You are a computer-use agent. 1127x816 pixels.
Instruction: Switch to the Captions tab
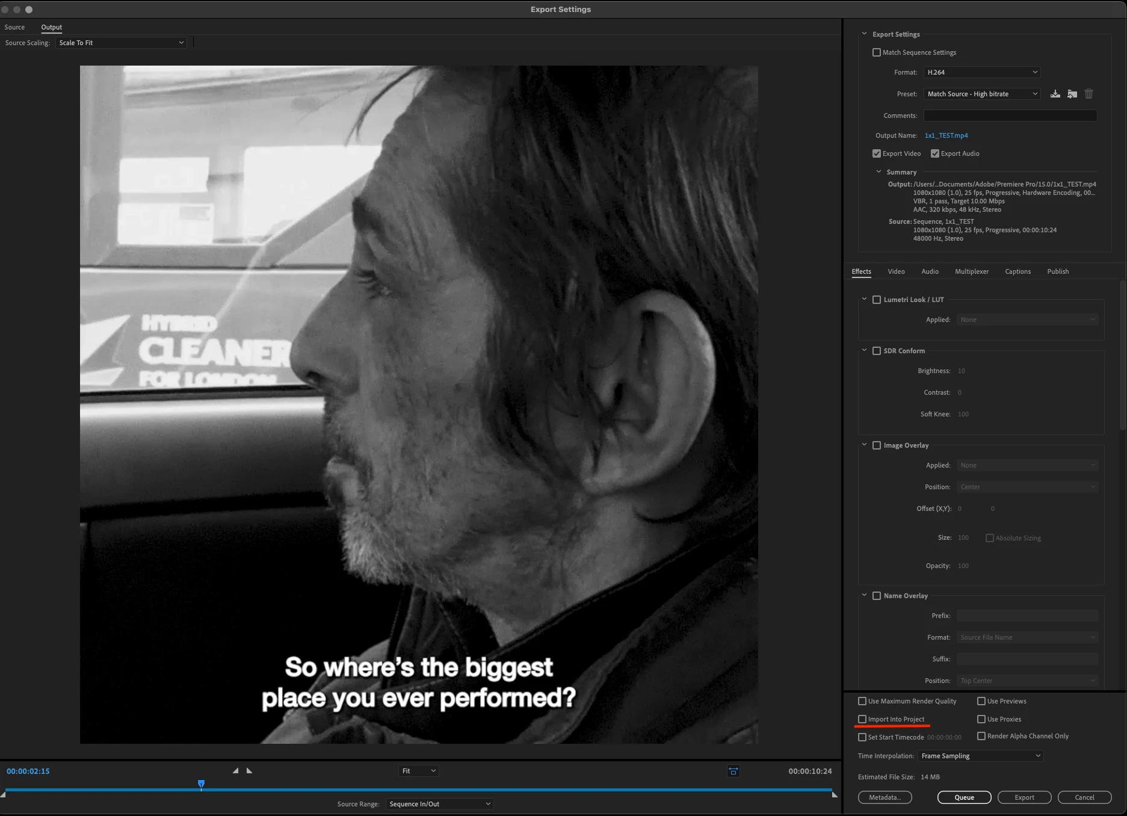[x=1017, y=271]
